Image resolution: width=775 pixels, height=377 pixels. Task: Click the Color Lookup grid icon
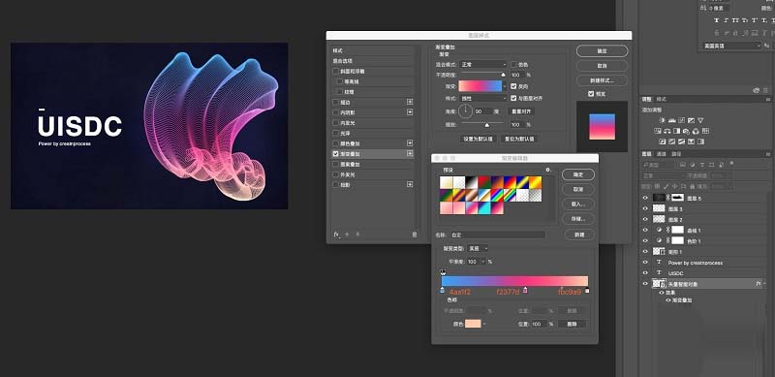pos(706,131)
